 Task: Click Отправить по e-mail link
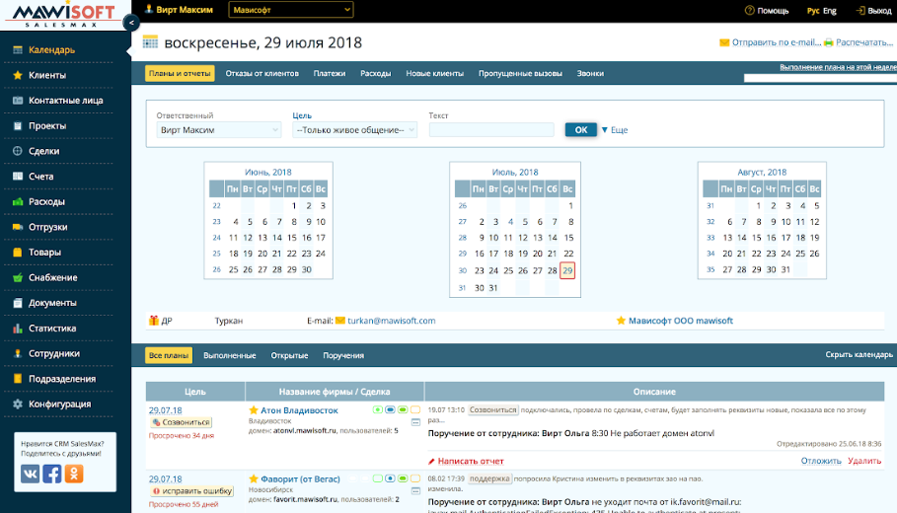(x=777, y=42)
